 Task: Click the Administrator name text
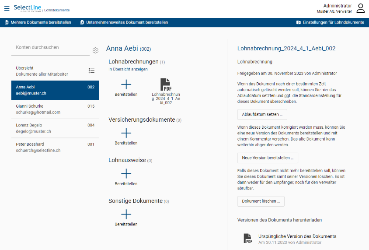click(338, 6)
